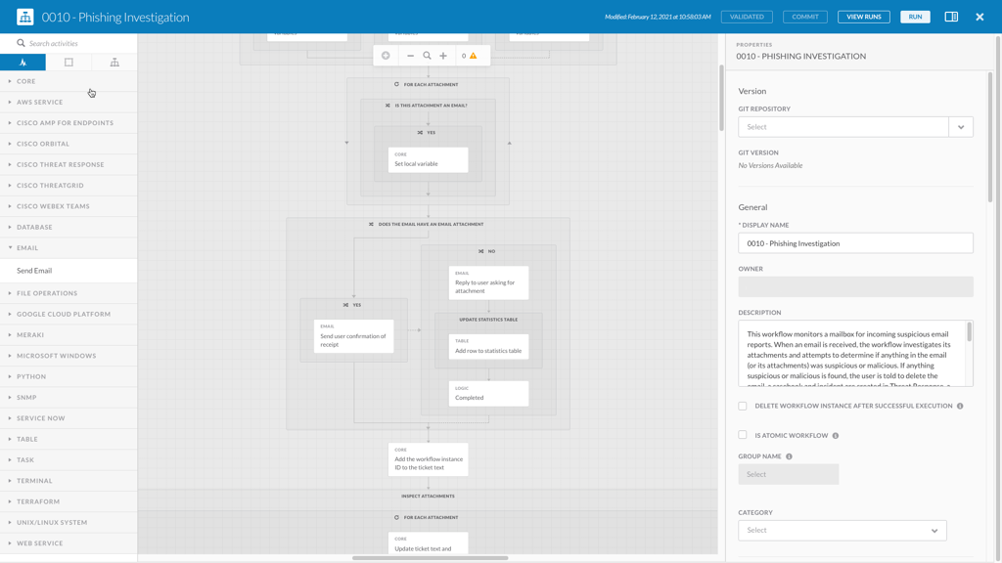Open the Git Repository dropdown

960,127
